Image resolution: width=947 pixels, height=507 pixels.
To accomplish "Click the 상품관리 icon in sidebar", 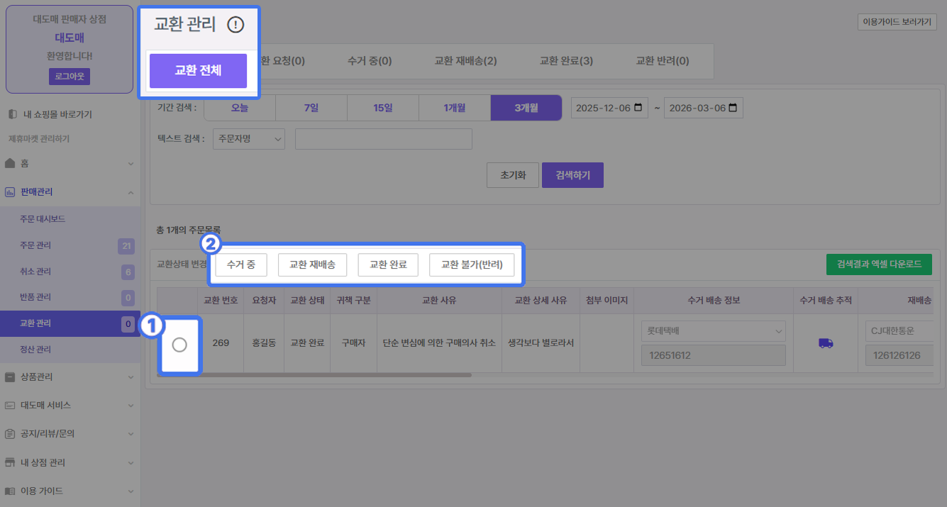I will 10,377.
